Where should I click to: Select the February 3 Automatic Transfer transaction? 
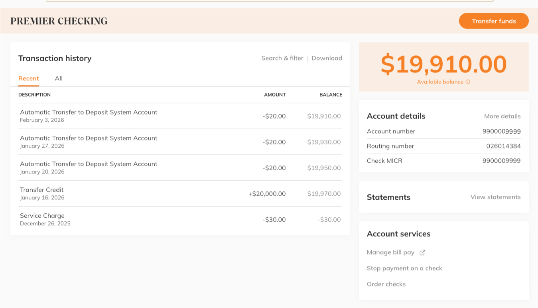coord(179,115)
